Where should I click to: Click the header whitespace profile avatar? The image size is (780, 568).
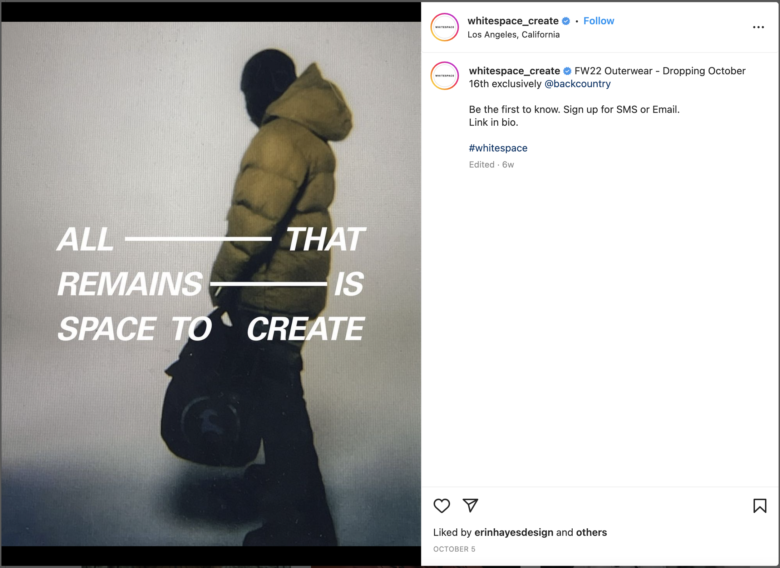click(x=444, y=27)
